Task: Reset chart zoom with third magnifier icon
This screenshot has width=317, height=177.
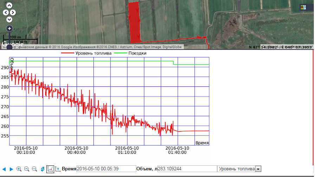Action: (34, 169)
